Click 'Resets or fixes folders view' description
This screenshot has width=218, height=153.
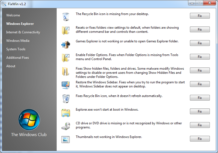point(127,30)
